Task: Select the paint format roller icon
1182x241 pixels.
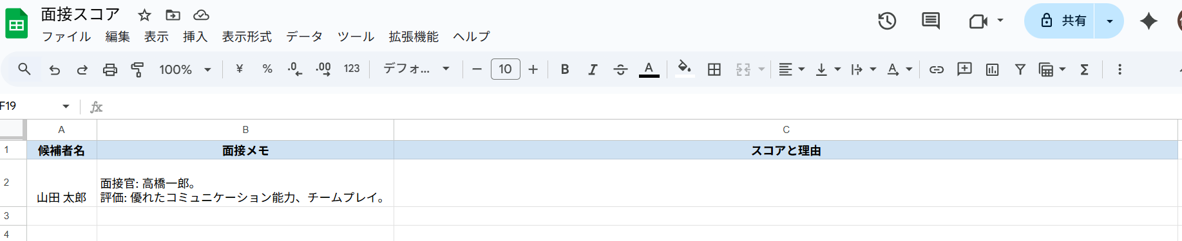Action: coord(137,69)
